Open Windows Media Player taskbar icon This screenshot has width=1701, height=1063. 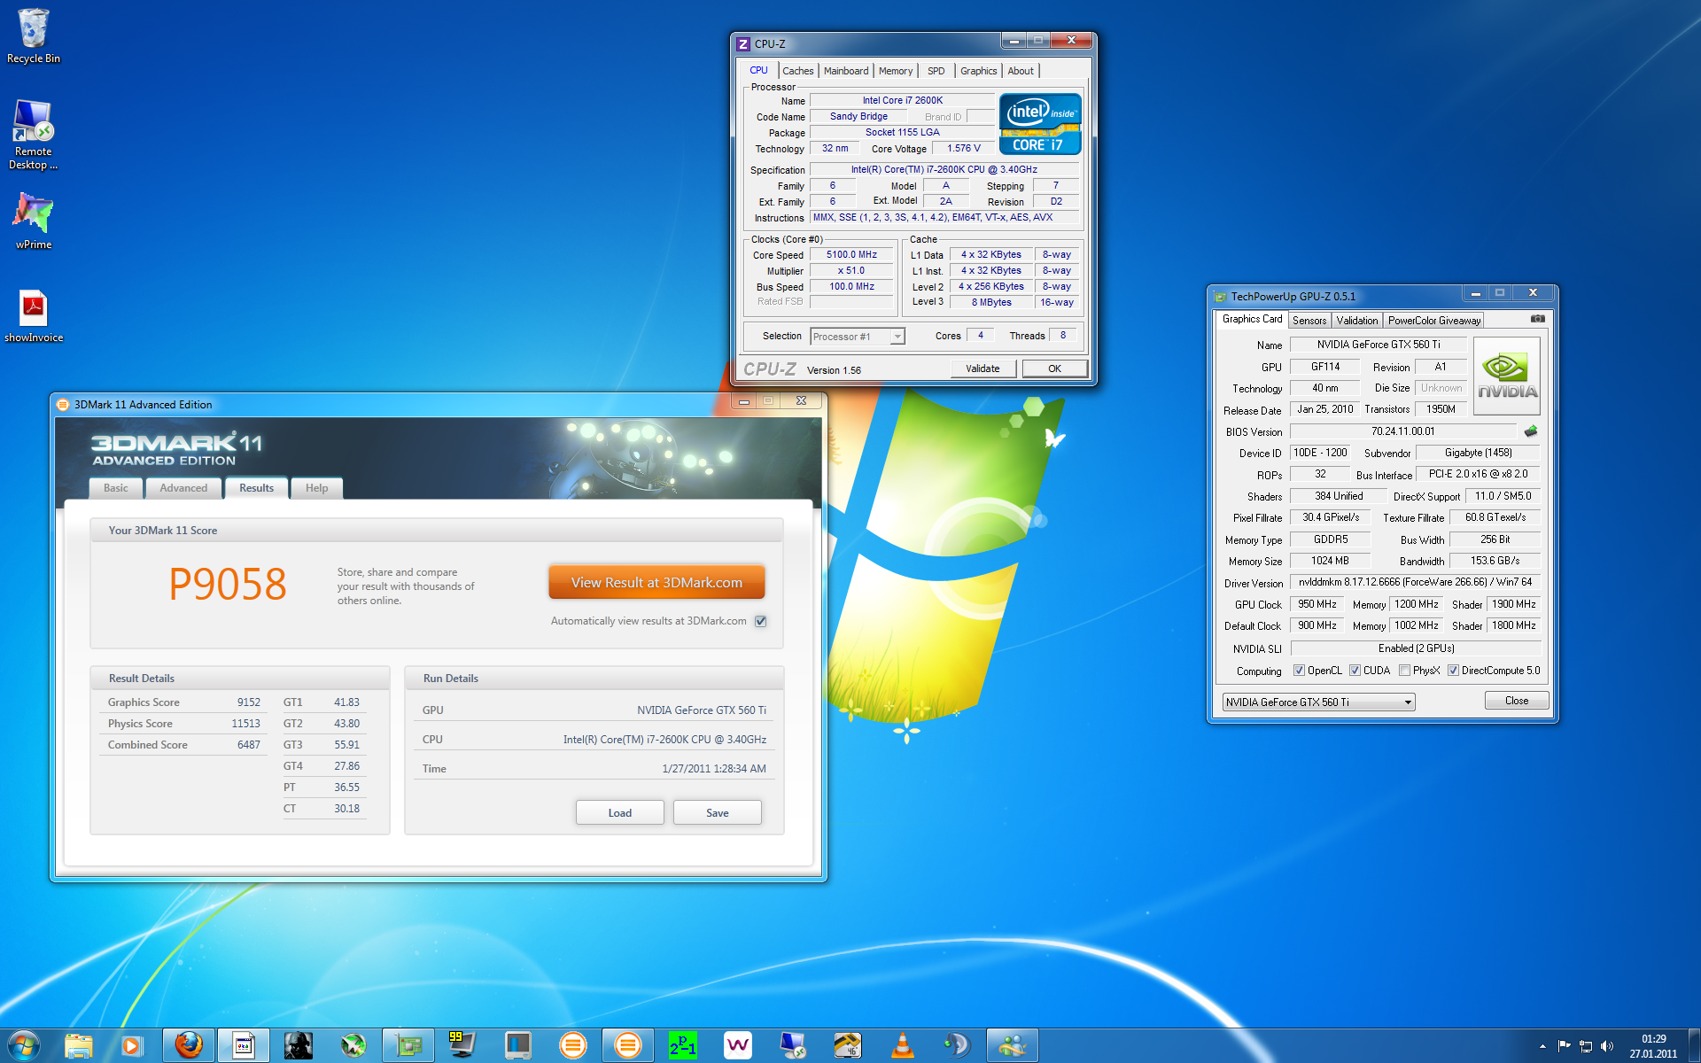click(131, 1045)
